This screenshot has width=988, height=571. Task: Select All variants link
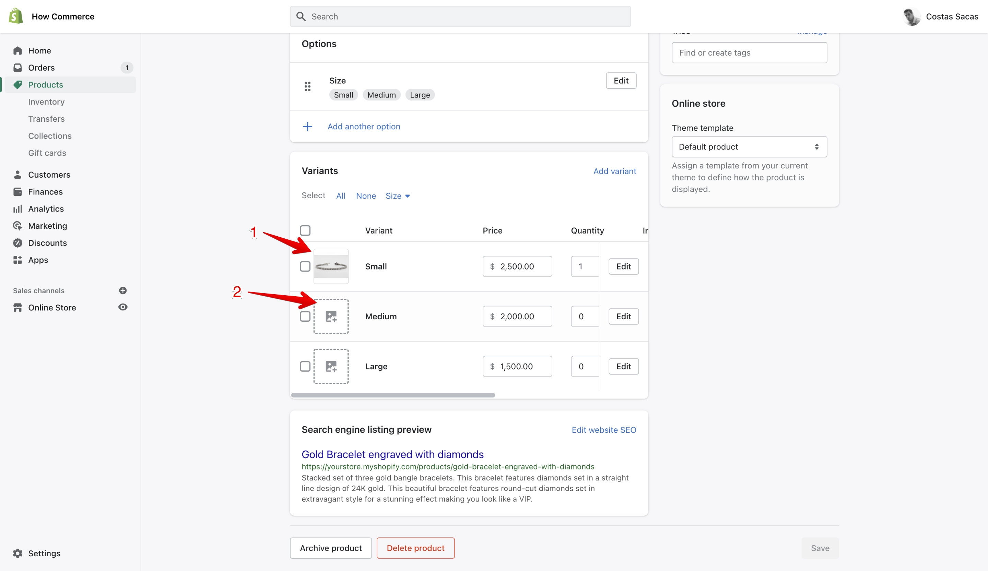point(341,195)
